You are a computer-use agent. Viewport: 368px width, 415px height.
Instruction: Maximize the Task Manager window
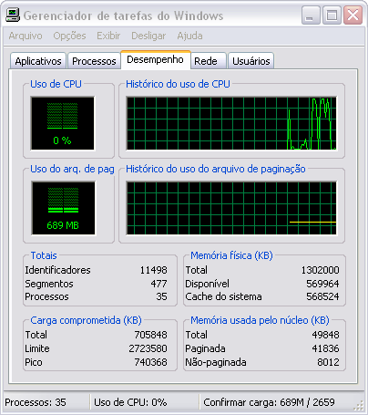point(332,15)
